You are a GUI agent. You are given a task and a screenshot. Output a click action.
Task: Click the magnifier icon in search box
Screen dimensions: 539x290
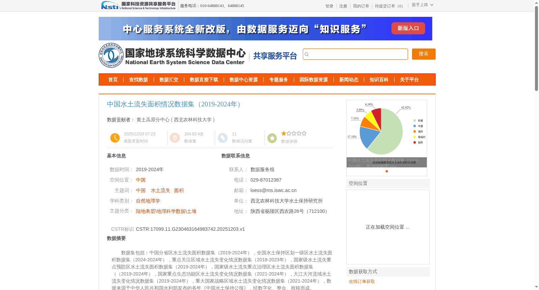click(307, 54)
